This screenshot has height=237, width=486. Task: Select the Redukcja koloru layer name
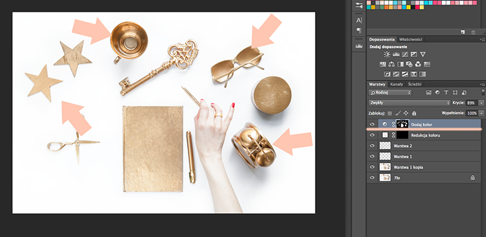tap(426, 135)
